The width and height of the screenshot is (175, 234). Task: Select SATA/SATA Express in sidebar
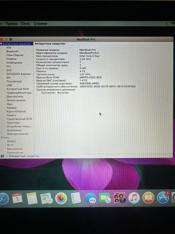[x=18, y=74]
